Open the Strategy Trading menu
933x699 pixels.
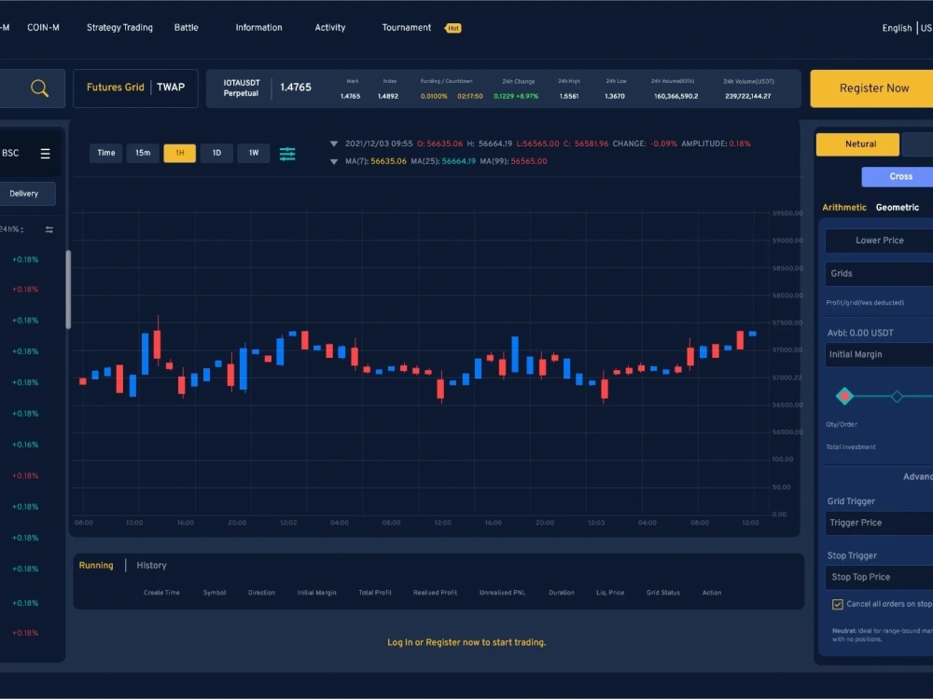(119, 27)
